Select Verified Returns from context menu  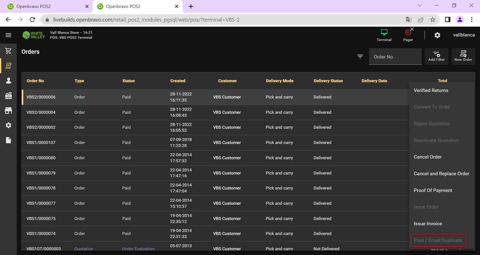coord(431,90)
